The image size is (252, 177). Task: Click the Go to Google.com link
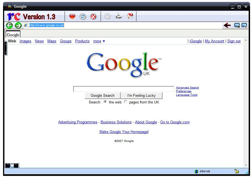point(175,122)
